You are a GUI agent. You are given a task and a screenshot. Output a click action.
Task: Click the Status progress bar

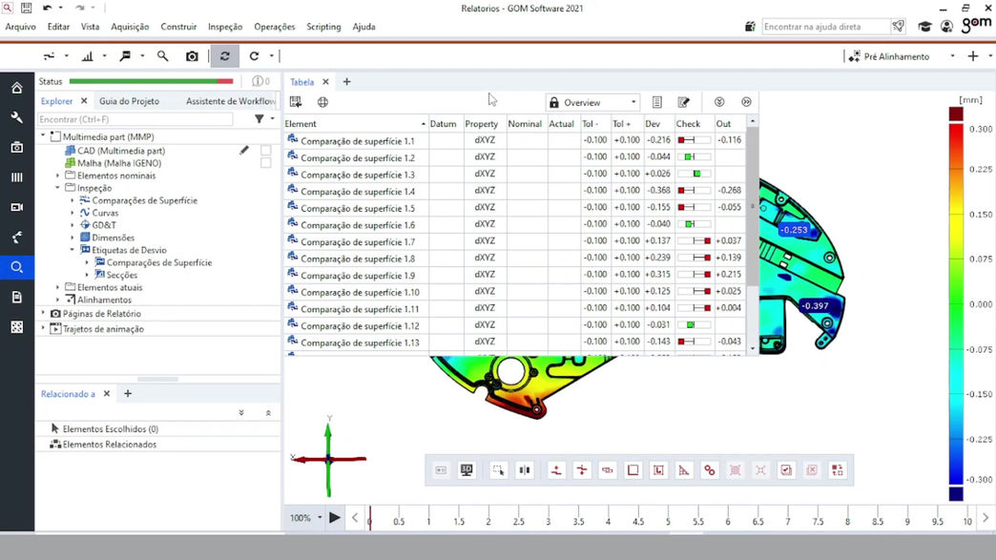click(x=151, y=81)
